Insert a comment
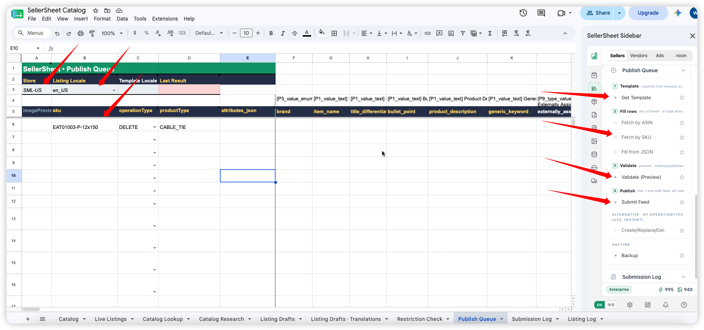 point(439,33)
